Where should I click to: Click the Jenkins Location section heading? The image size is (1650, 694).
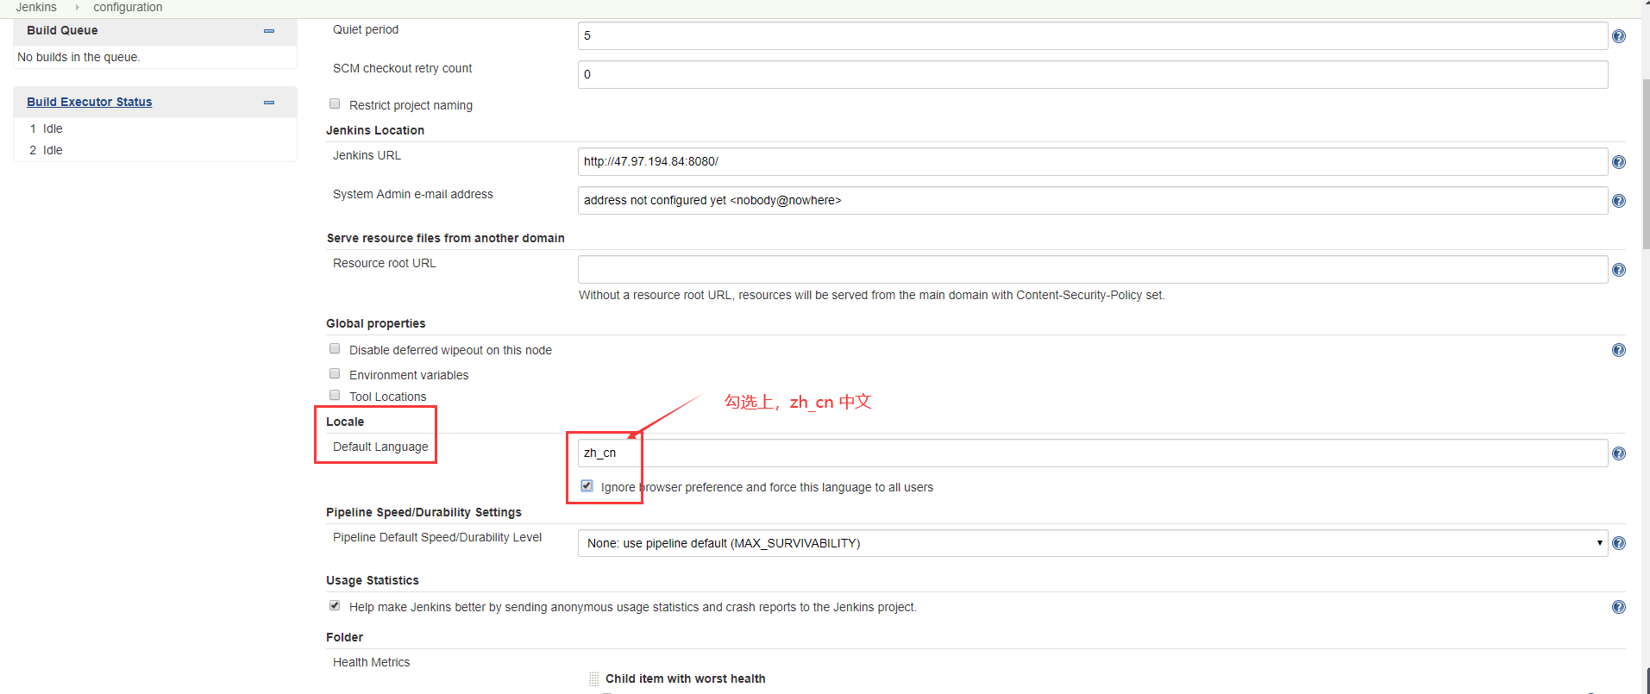pyautogui.click(x=375, y=130)
